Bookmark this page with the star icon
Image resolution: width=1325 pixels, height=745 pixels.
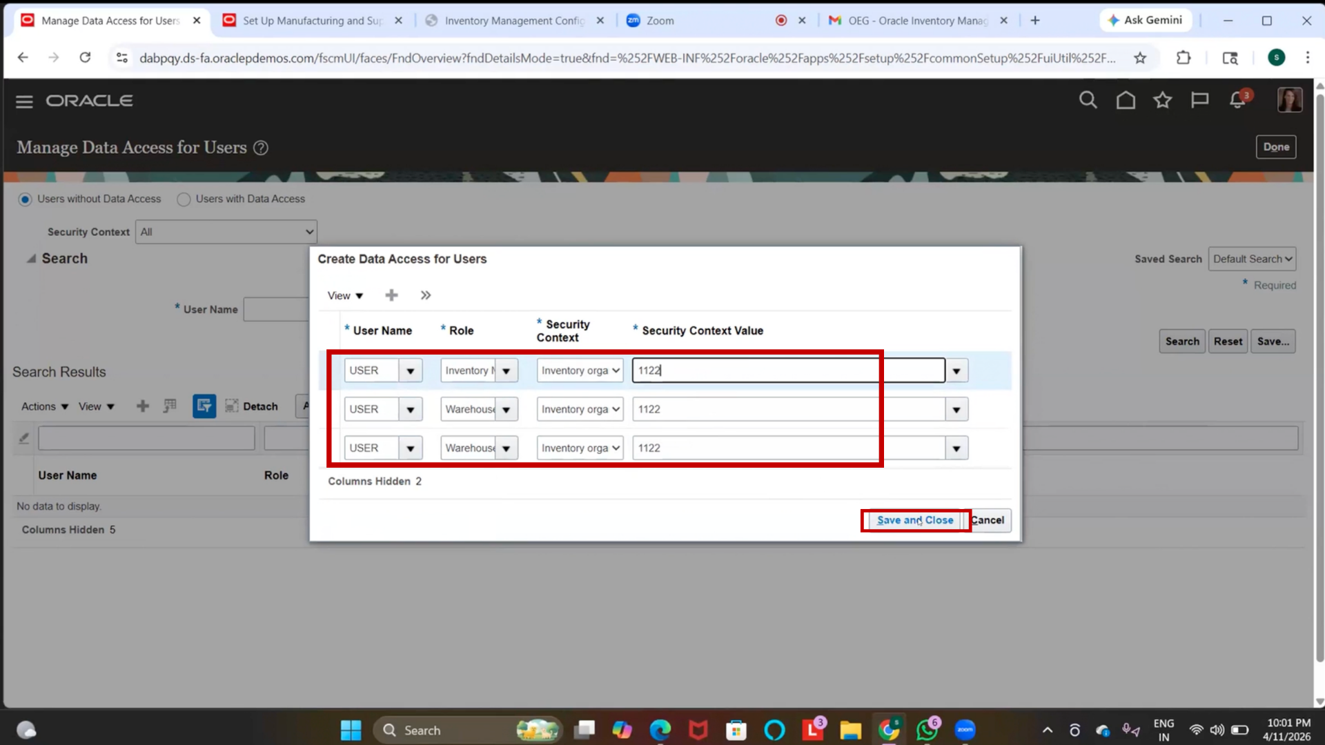[x=1140, y=58]
